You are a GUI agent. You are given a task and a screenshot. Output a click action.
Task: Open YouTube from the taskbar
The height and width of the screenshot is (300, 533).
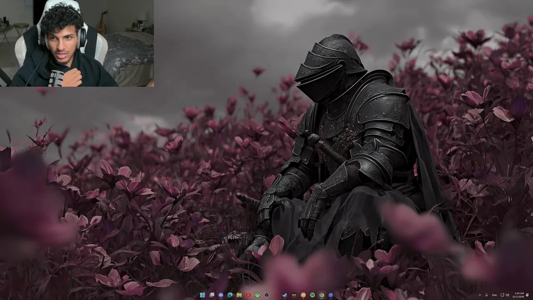coord(248,295)
